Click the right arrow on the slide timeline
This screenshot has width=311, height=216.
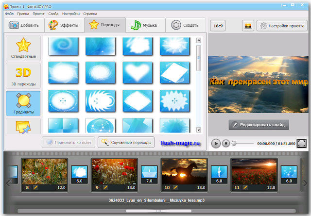pyautogui.click(x=305, y=183)
